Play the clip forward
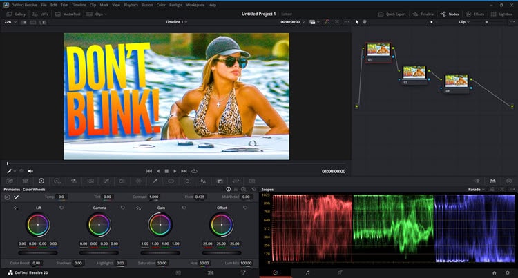 tap(175, 171)
